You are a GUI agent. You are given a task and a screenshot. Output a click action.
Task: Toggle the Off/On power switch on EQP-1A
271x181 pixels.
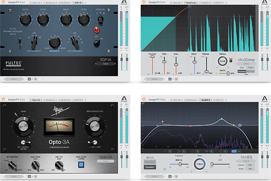(97, 43)
